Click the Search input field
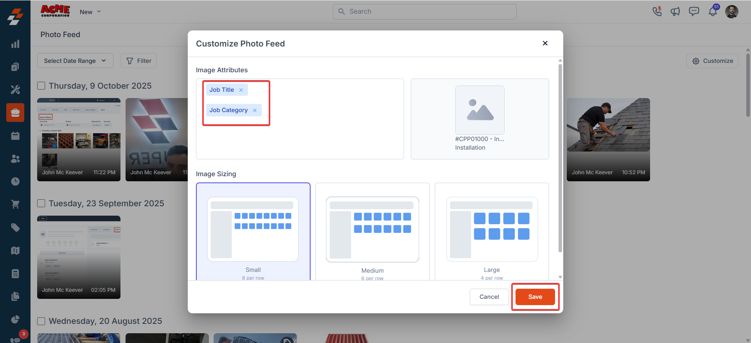The height and width of the screenshot is (343, 751). (x=425, y=12)
